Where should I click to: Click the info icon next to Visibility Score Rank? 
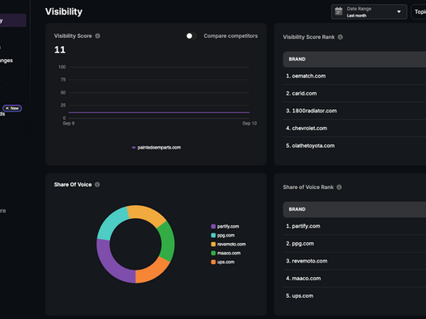[x=340, y=37]
